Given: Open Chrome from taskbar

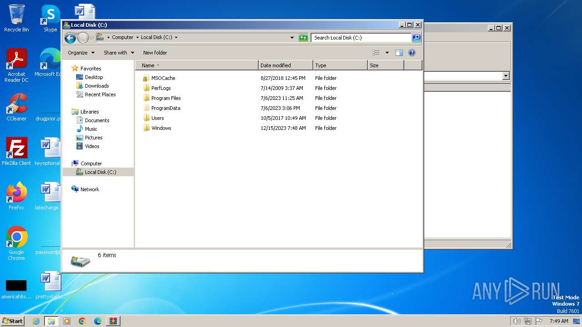Looking at the screenshot, I should (82, 321).
